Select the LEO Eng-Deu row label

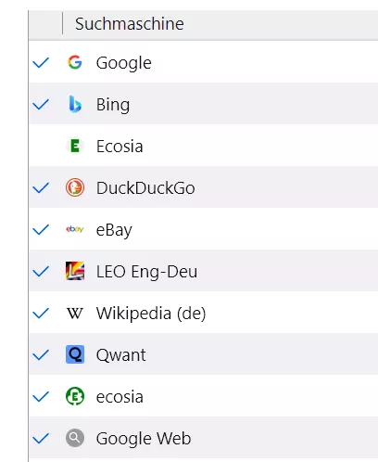pos(146,272)
